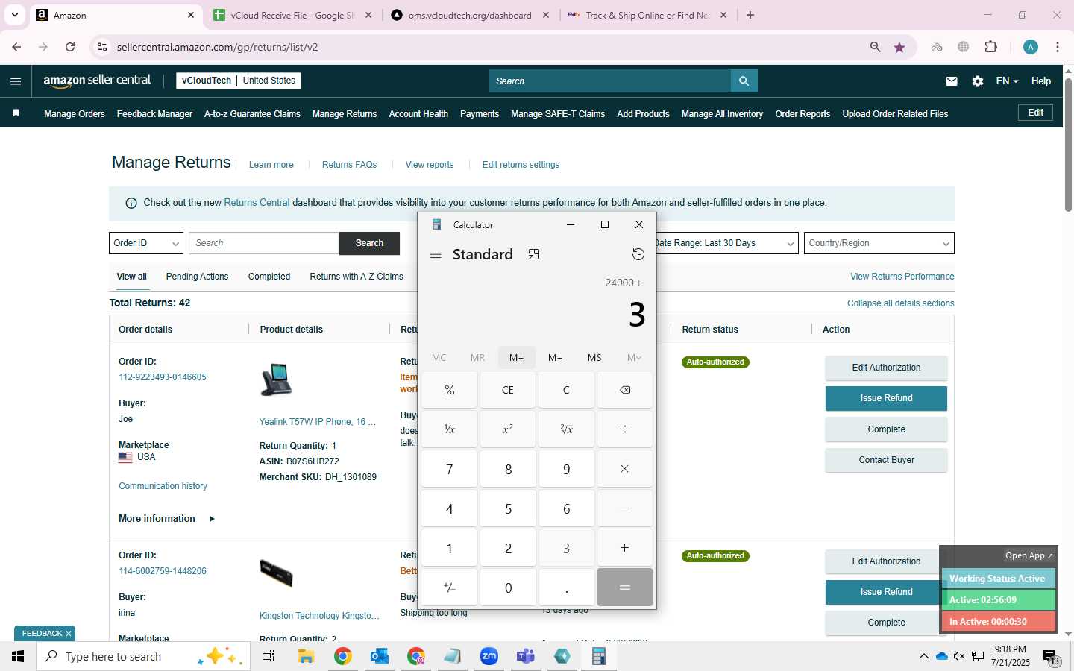Switch to the Pending Actions tab

(197, 277)
